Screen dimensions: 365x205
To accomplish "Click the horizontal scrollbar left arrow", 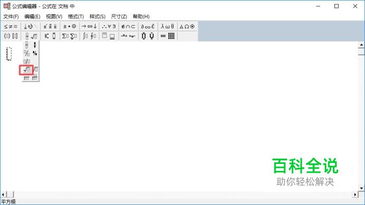I will pyautogui.click(x=3, y=194).
